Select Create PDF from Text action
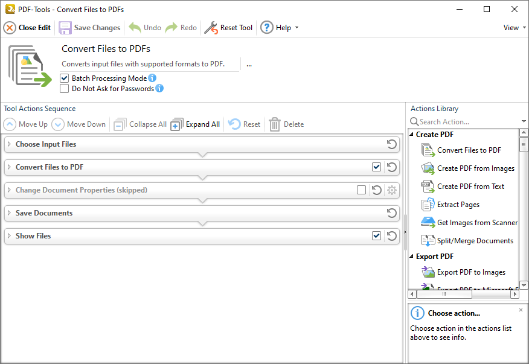Image resolution: width=529 pixels, height=364 pixels. pyautogui.click(x=463, y=187)
